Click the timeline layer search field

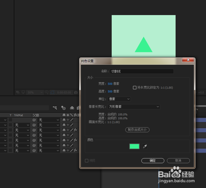tap(24, 108)
